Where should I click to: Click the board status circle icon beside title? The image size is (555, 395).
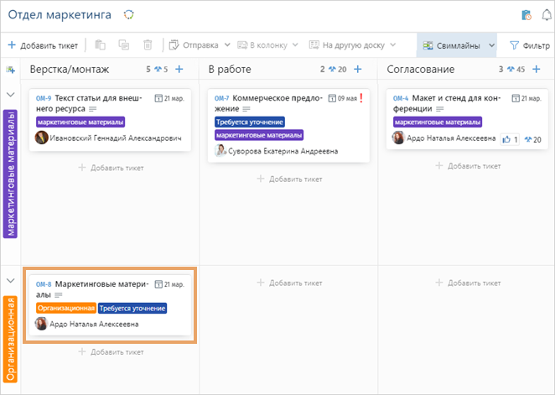click(128, 15)
